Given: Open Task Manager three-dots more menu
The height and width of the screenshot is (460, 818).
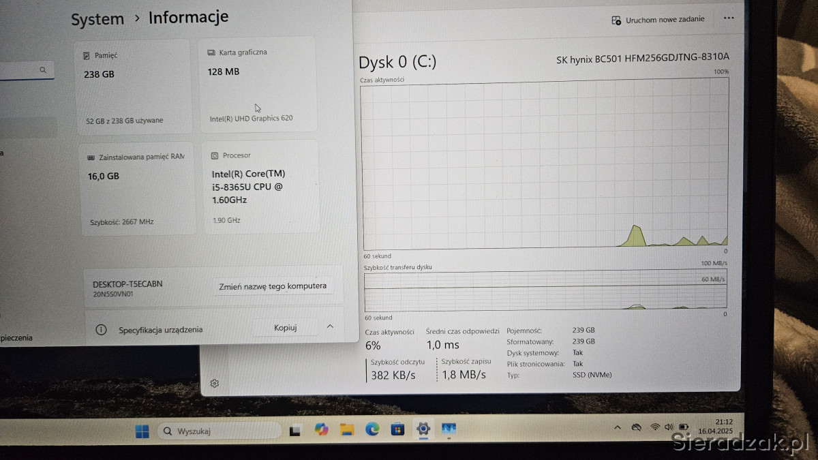Looking at the screenshot, I should [x=729, y=18].
